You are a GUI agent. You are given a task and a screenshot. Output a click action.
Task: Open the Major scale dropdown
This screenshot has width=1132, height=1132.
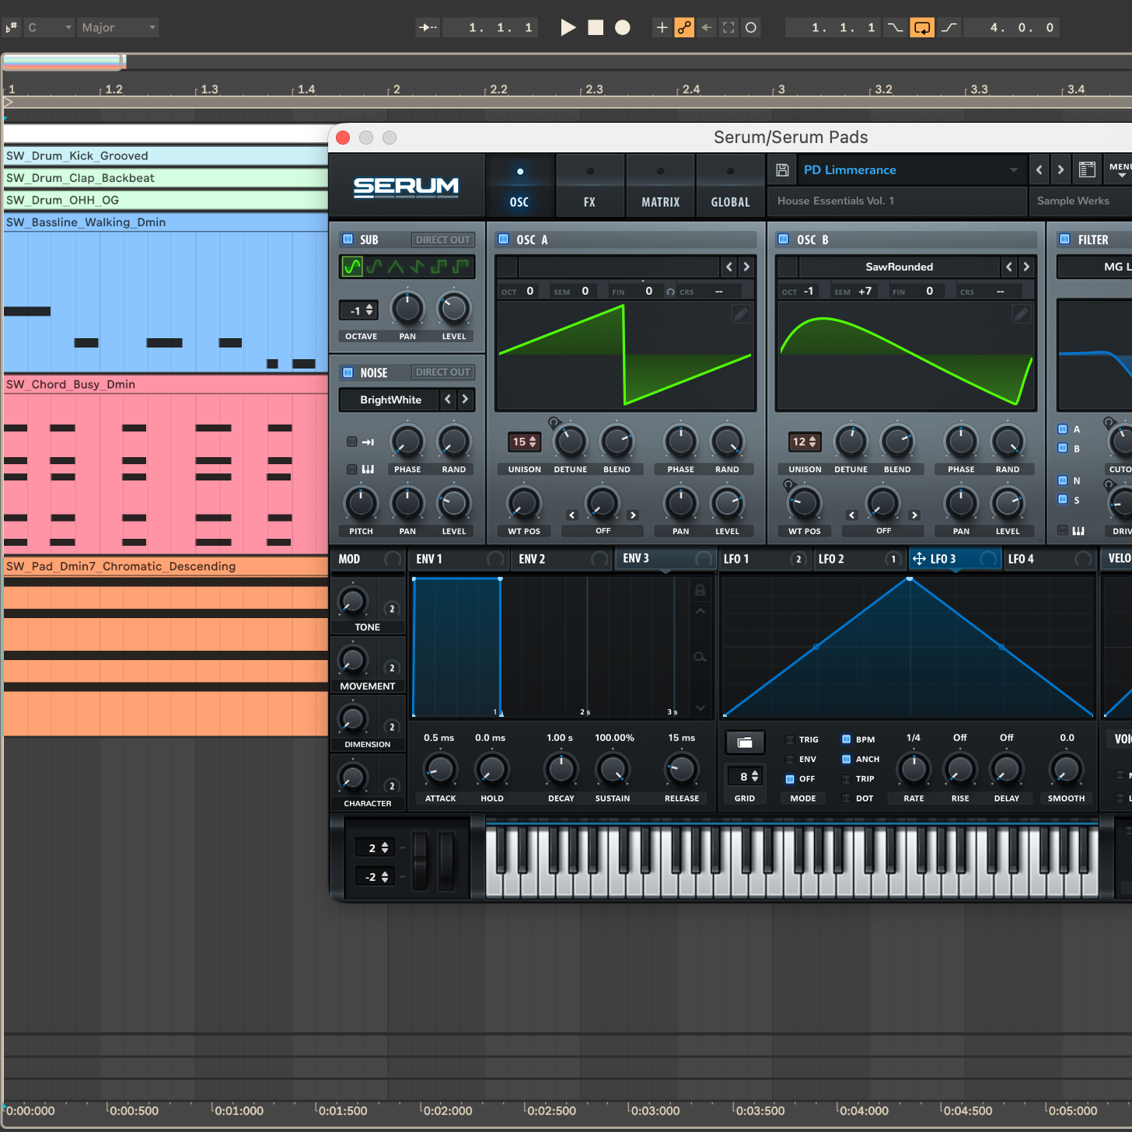click(x=119, y=28)
